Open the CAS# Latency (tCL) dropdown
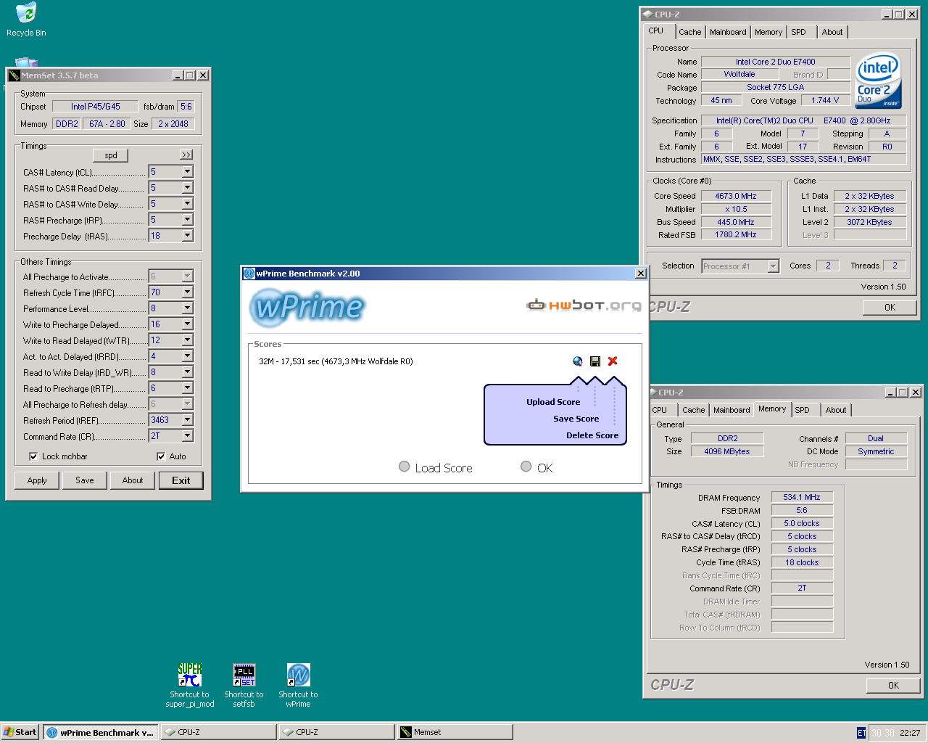The height and width of the screenshot is (743, 928). click(x=187, y=172)
